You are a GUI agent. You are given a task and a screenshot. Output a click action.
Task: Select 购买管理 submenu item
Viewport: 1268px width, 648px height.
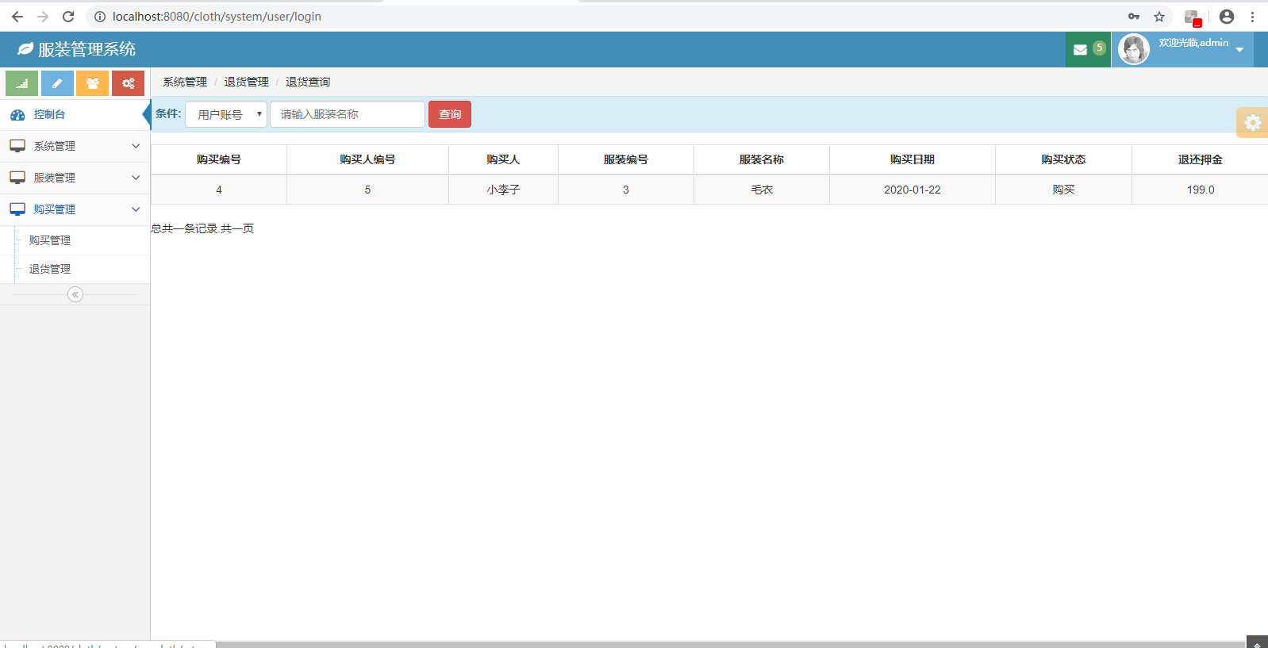50,240
